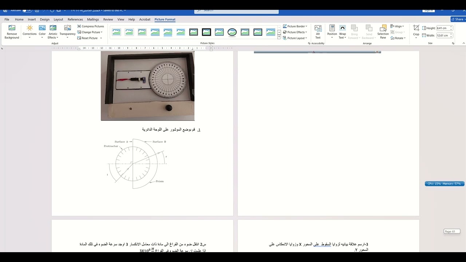This screenshot has height=262, width=466.
Task: Switch to the References tab
Action: tap(75, 19)
